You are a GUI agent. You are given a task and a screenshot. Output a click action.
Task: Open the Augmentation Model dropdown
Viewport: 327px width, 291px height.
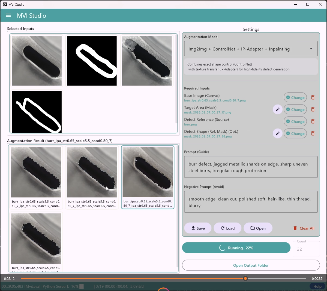(x=251, y=49)
